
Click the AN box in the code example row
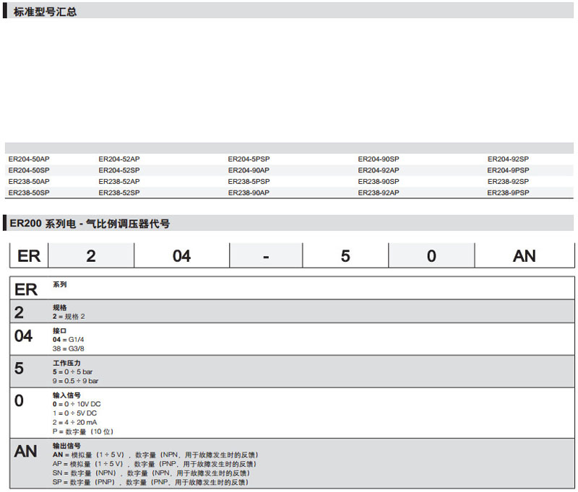click(x=524, y=256)
